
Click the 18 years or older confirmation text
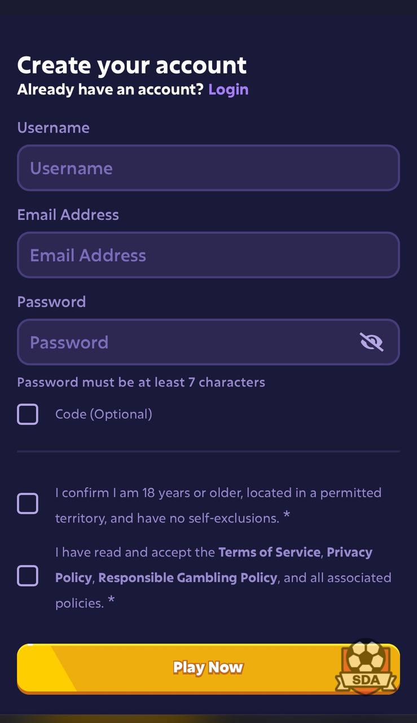218,505
